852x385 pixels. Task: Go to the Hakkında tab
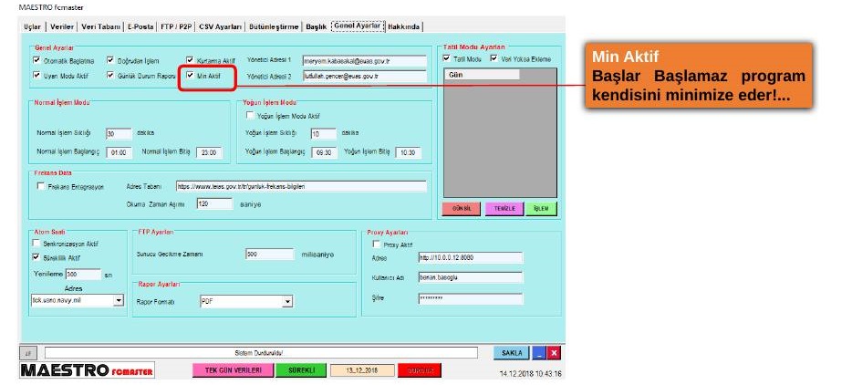click(404, 26)
